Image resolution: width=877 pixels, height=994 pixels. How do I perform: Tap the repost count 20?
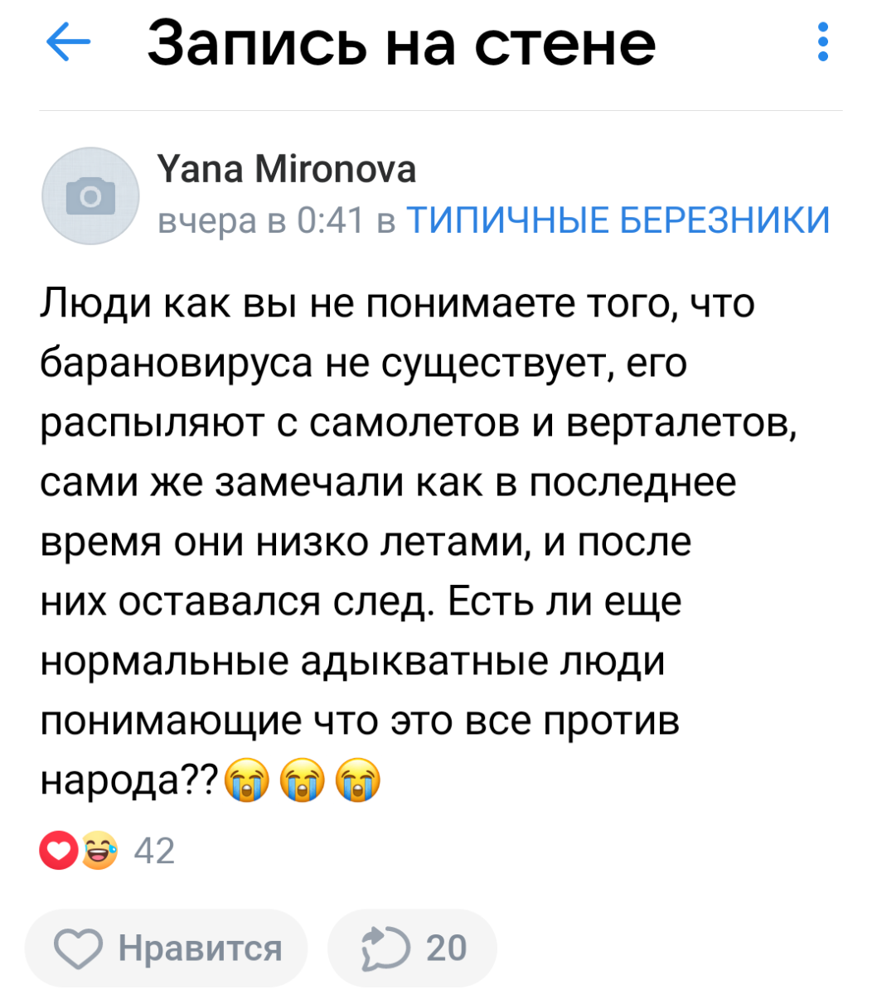[x=446, y=948]
